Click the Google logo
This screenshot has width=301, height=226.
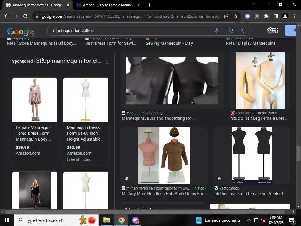(20, 32)
